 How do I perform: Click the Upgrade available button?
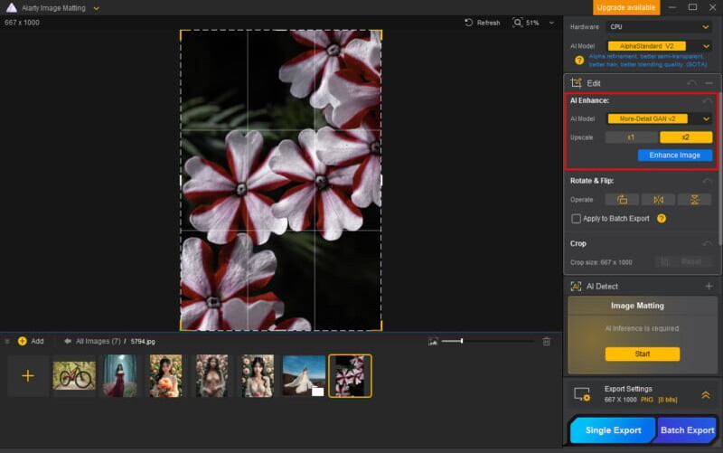pos(625,7)
